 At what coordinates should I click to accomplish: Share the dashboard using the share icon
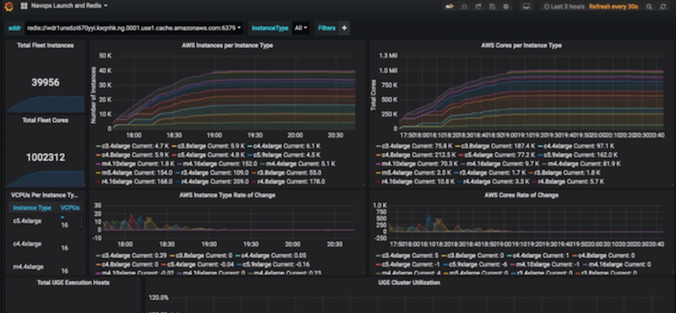[x=478, y=7]
